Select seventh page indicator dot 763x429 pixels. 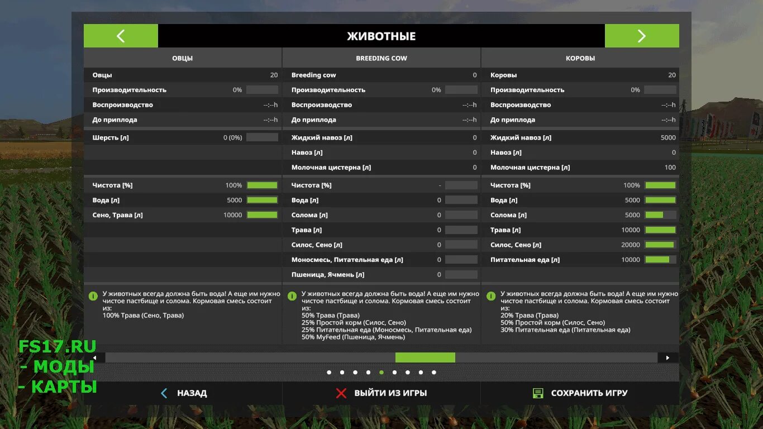click(408, 372)
